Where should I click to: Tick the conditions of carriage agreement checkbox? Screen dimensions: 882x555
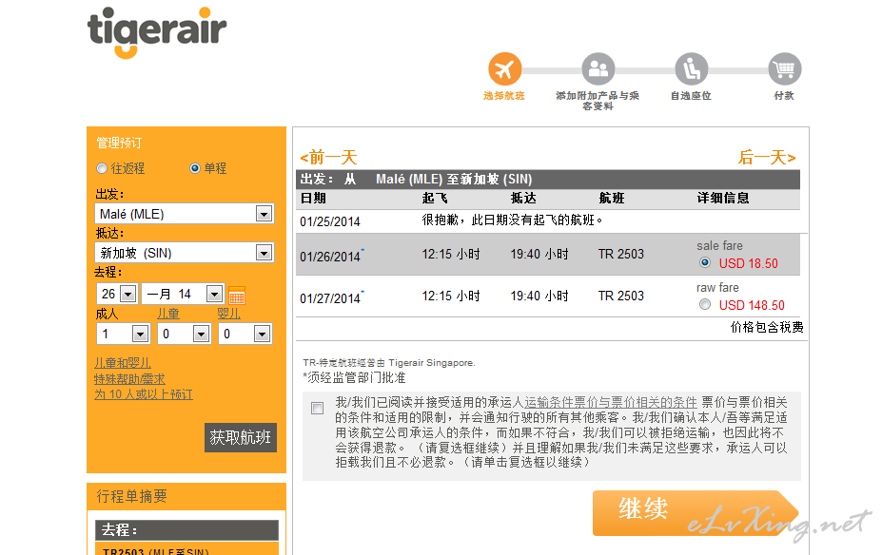(317, 408)
